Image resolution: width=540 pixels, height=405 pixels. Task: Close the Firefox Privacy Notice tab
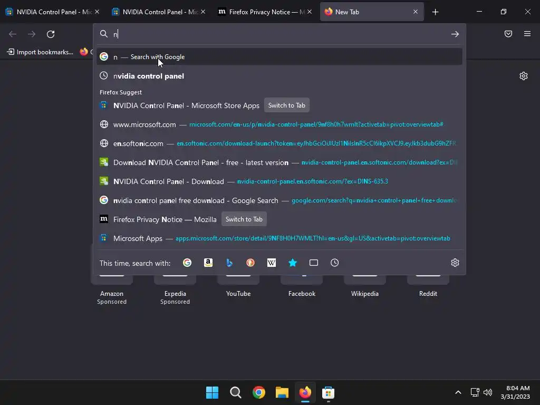click(x=309, y=12)
